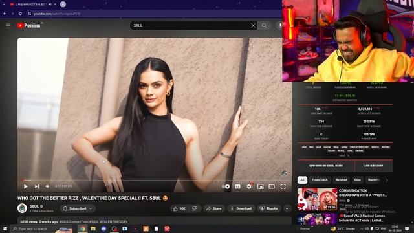Click the VALENTINES DAY tag
Viewport: 414px width, 233px height.
(x=359, y=147)
